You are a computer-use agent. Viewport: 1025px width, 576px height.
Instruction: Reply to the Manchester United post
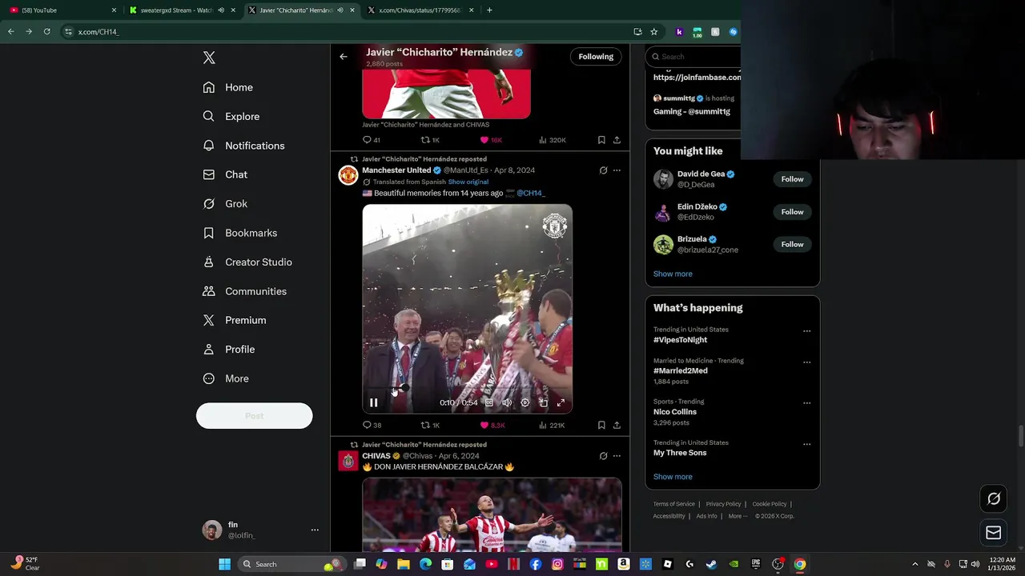coord(372,425)
